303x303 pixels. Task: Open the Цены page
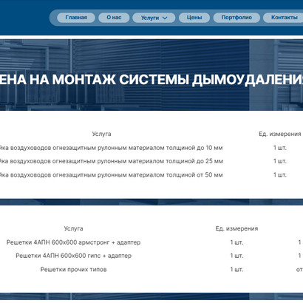click(x=194, y=18)
